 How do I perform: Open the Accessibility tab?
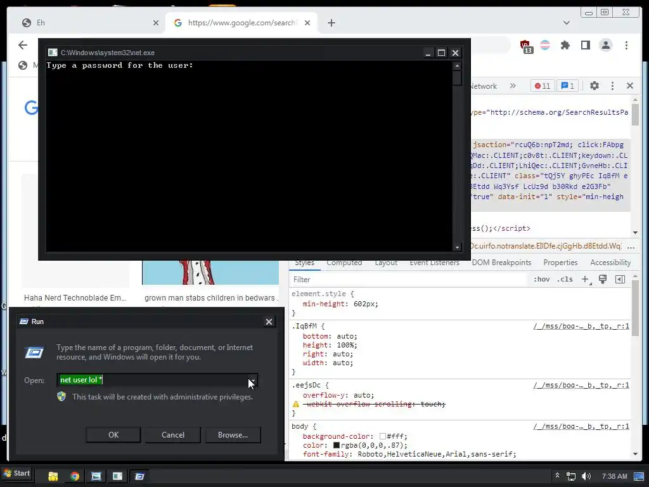[610, 263]
